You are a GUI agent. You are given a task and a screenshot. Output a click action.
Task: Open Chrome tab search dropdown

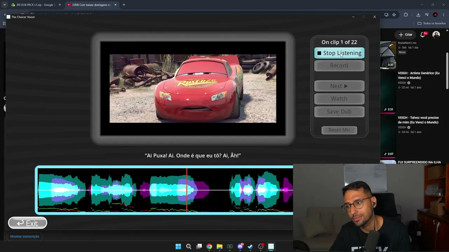click(x=4, y=5)
